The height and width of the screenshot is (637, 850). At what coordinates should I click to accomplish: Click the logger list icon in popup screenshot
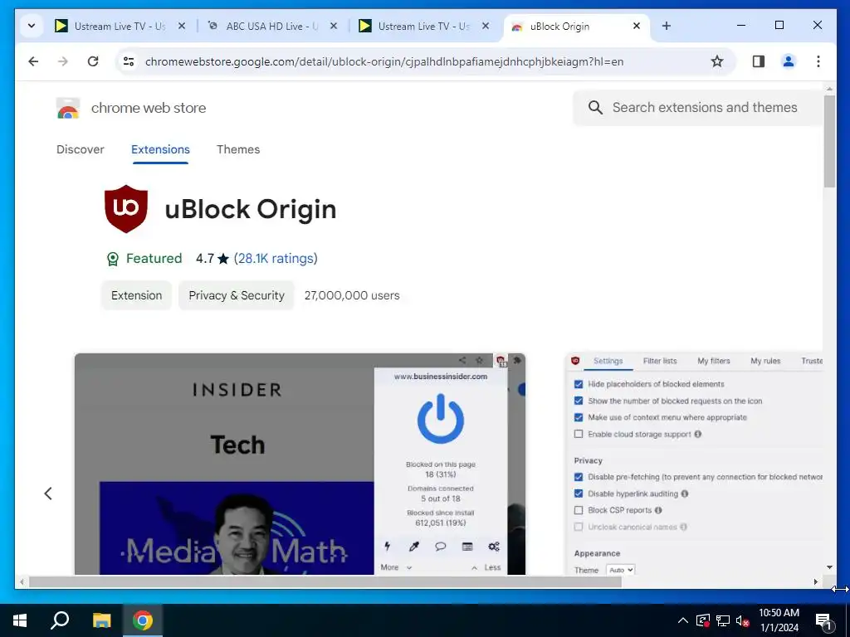point(467,546)
